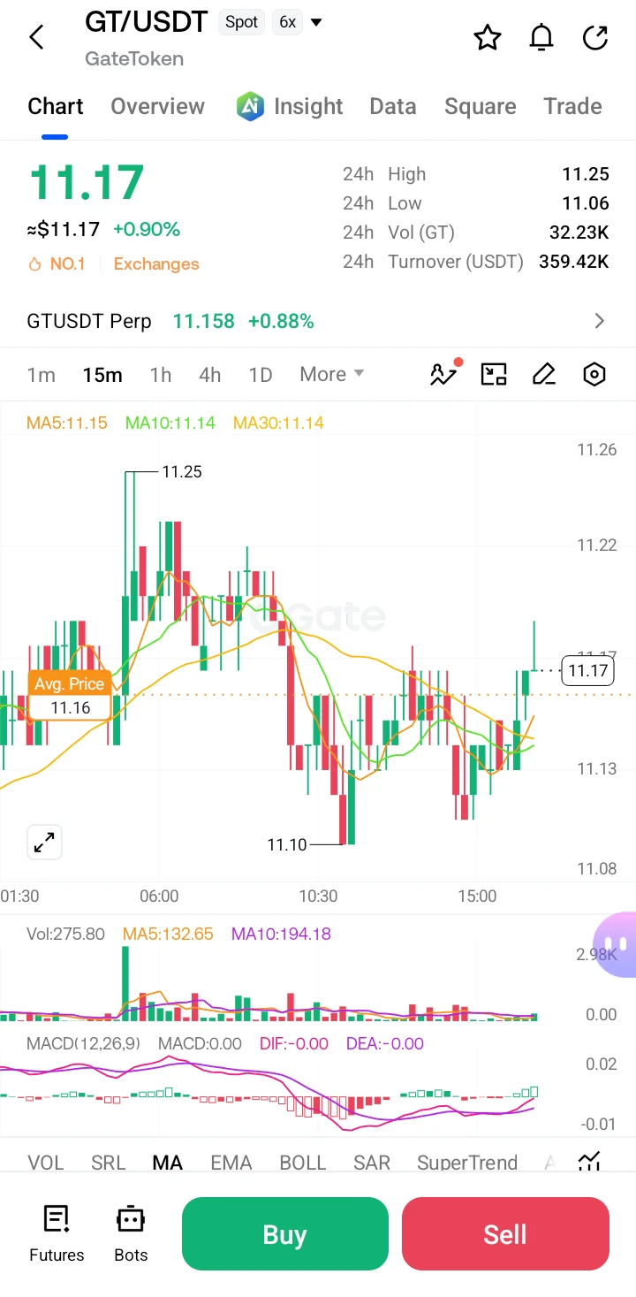
Task: Switch to the Chart tab
Action: click(x=56, y=107)
